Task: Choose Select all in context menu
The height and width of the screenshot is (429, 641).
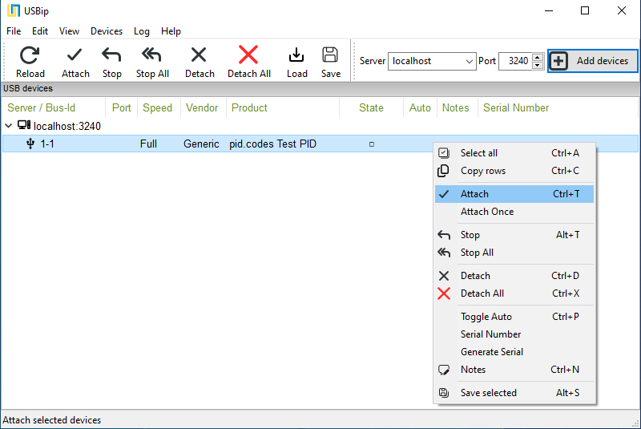Action: (514, 153)
